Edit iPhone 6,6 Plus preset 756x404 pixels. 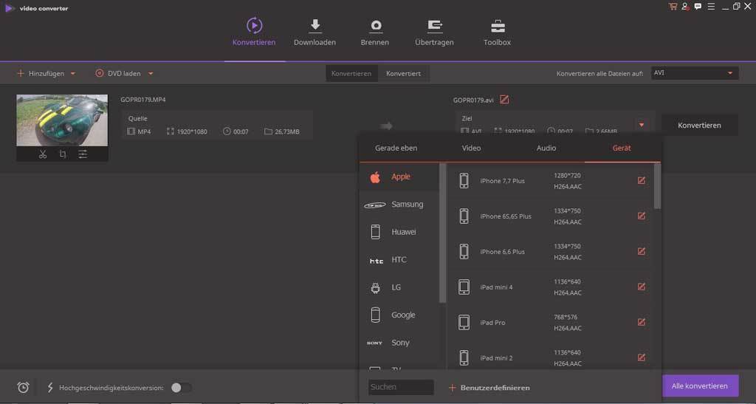point(642,251)
